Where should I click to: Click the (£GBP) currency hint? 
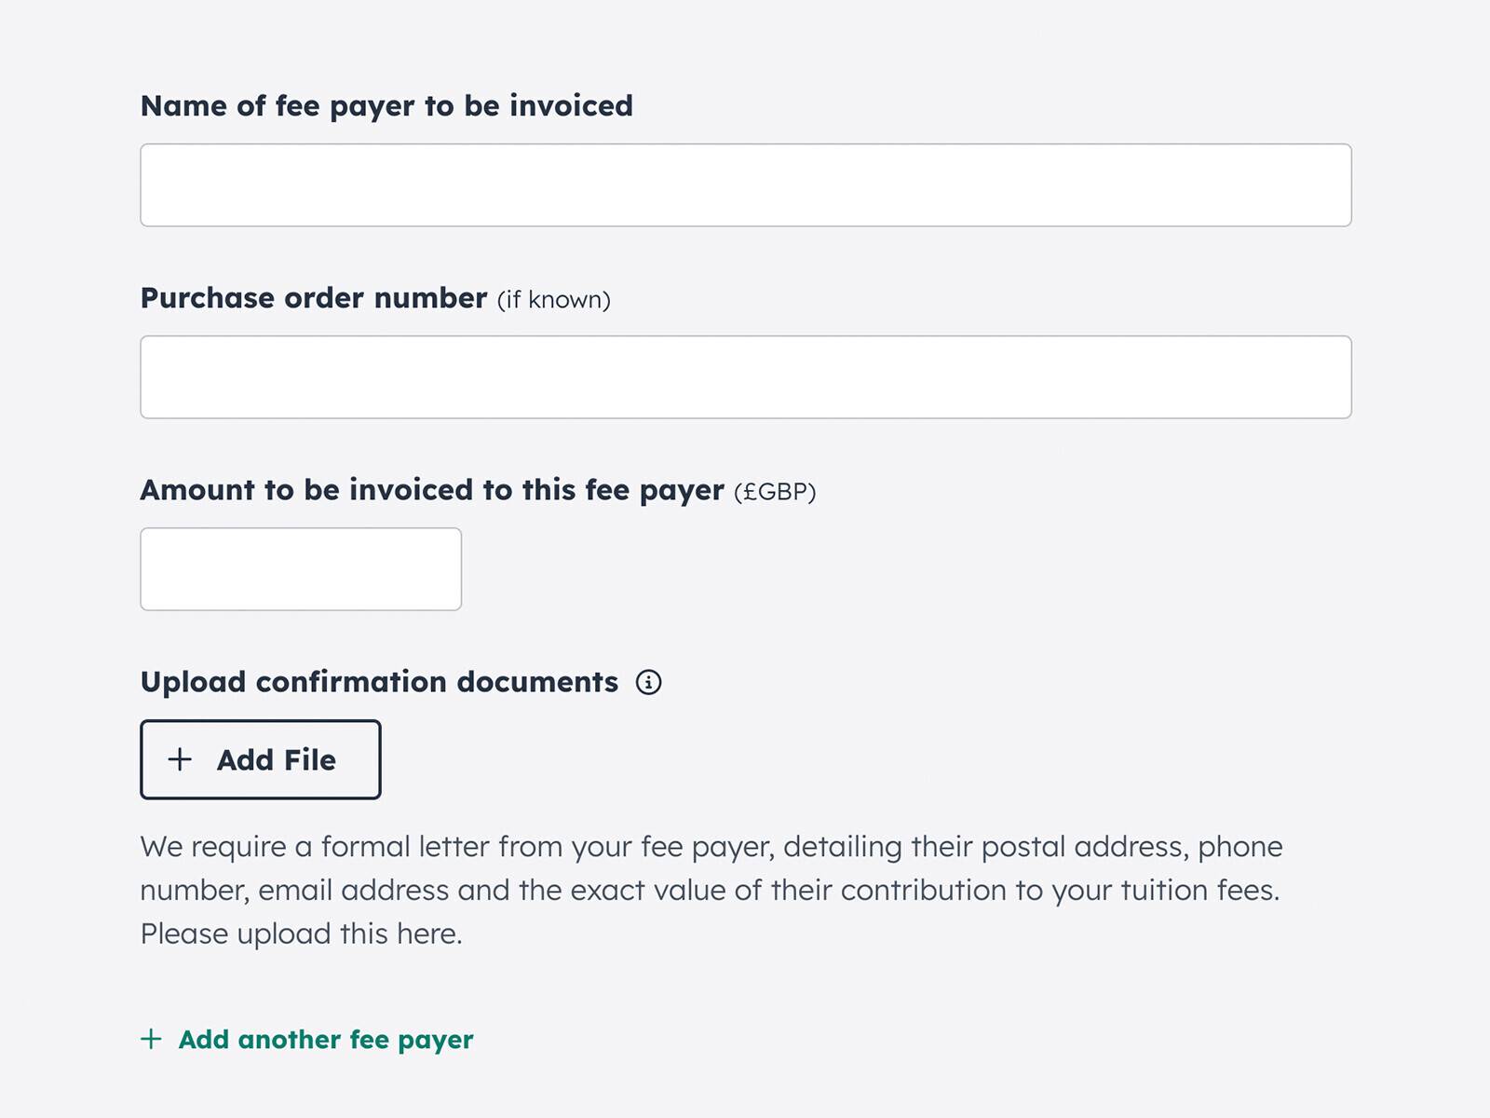[775, 492]
